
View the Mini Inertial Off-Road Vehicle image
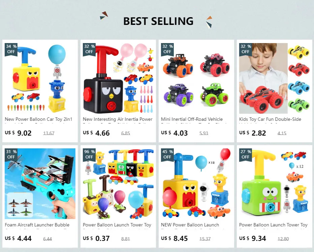[x=196, y=78]
